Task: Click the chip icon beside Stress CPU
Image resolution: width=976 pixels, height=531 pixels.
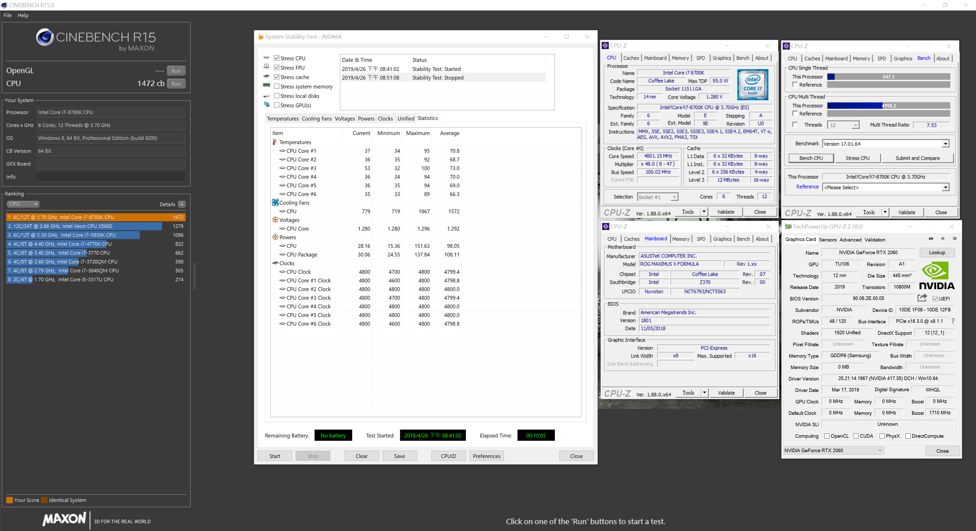Action: click(x=266, y=58)
